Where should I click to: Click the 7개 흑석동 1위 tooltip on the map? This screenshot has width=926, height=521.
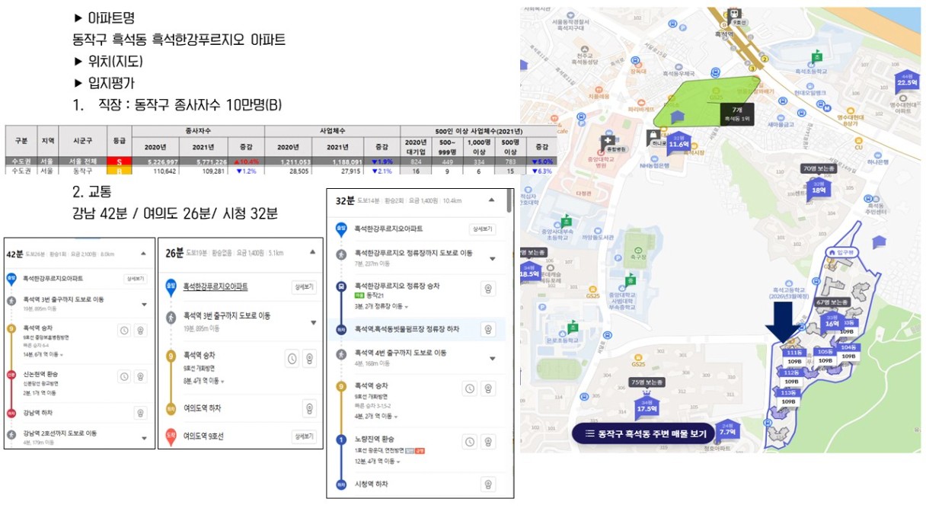(738, 115)
